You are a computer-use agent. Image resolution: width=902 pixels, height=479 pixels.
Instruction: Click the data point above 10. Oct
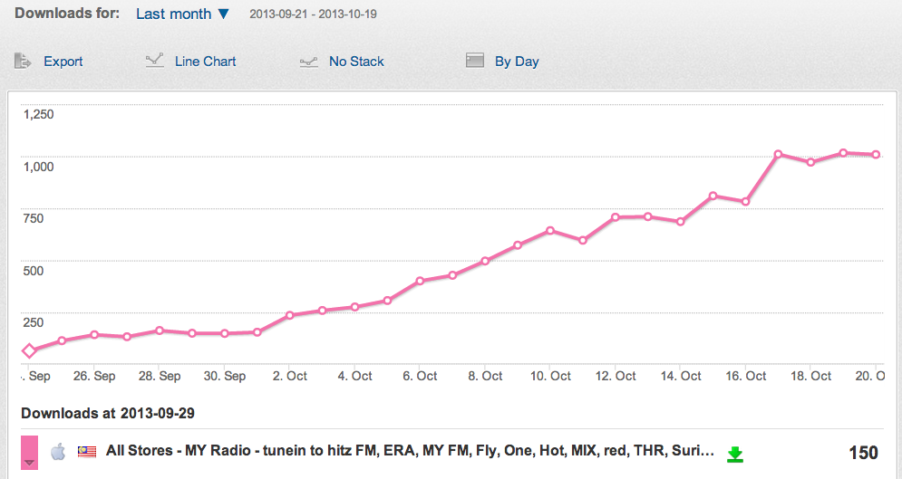coord(550,231)
